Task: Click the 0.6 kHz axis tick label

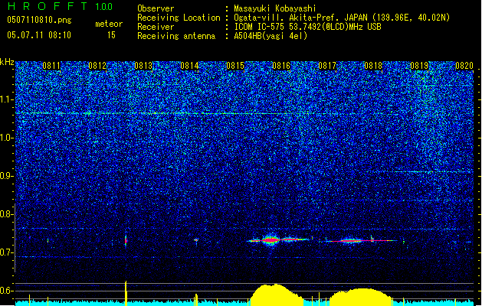Action: [7, 291]
